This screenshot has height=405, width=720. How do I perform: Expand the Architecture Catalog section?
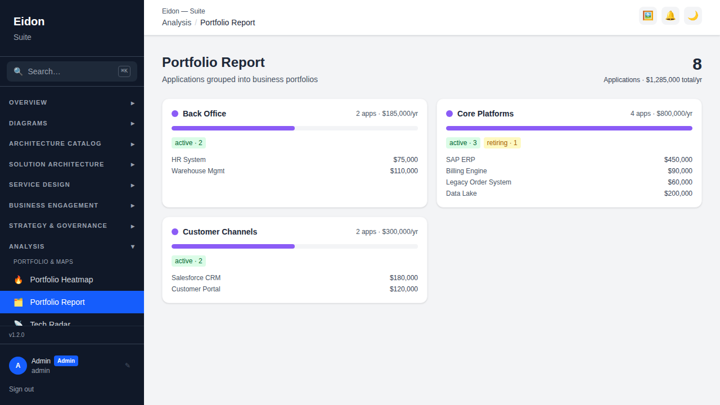72,143
